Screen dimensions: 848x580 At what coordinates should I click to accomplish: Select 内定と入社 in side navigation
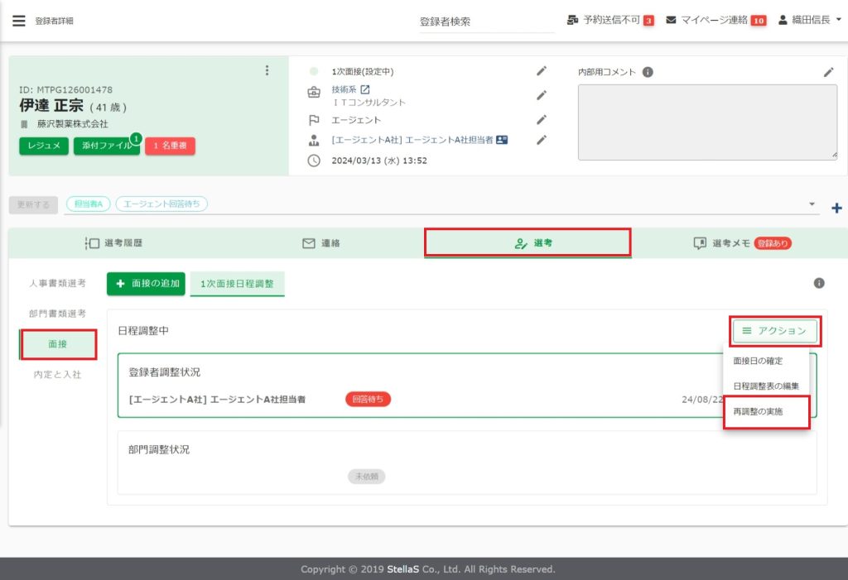click(x=57, y=375)
